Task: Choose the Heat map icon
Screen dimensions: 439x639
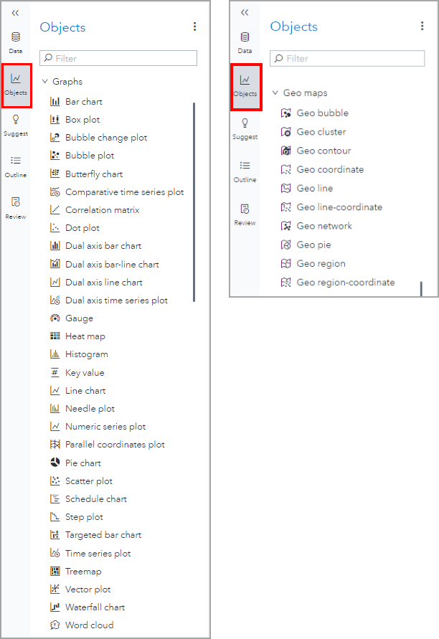Action: (55, 336)
